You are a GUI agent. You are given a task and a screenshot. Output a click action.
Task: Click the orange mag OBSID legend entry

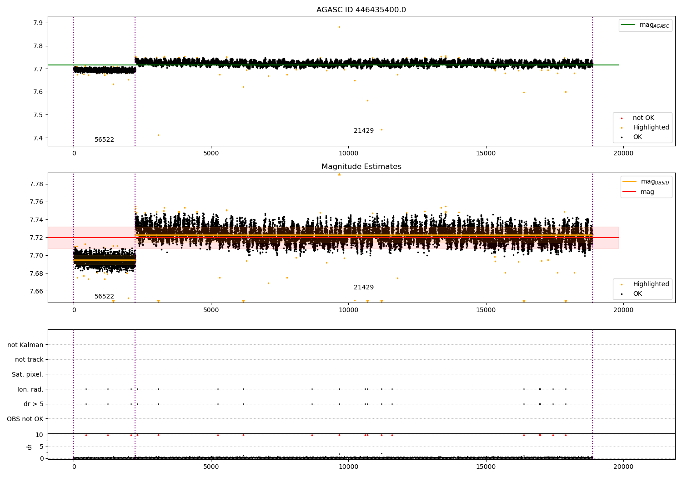pos(646,182)
